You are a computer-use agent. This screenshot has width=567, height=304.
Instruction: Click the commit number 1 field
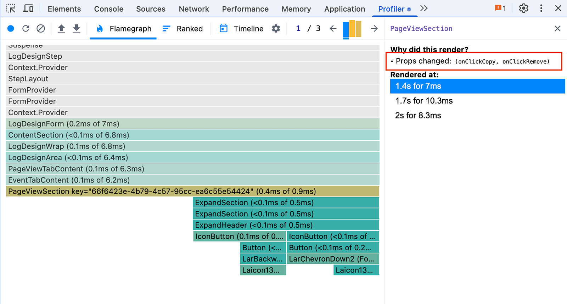click(x=298, y=29)
